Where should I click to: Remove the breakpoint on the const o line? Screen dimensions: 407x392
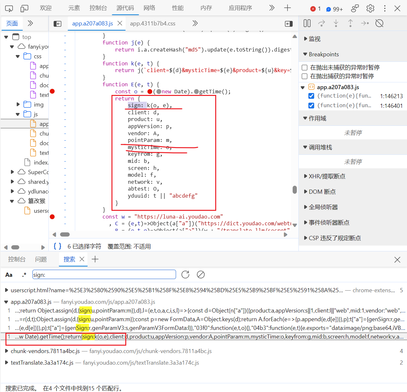coord(52,91)
